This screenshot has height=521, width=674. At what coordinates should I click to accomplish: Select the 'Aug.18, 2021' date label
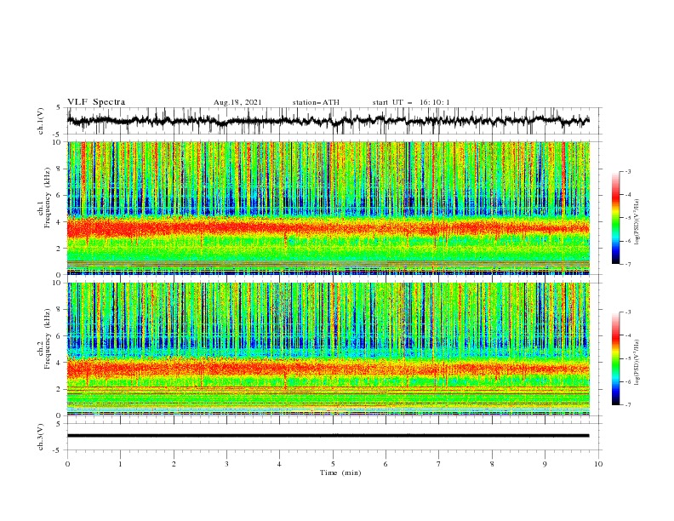237,102
